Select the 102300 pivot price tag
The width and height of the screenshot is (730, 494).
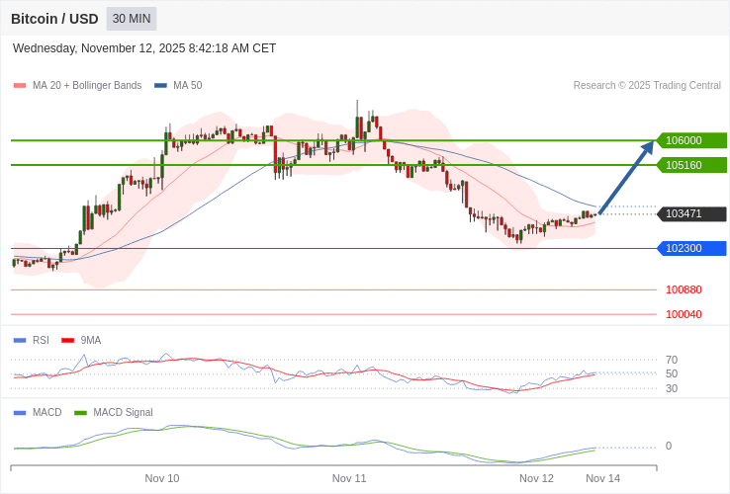(691, 248)
